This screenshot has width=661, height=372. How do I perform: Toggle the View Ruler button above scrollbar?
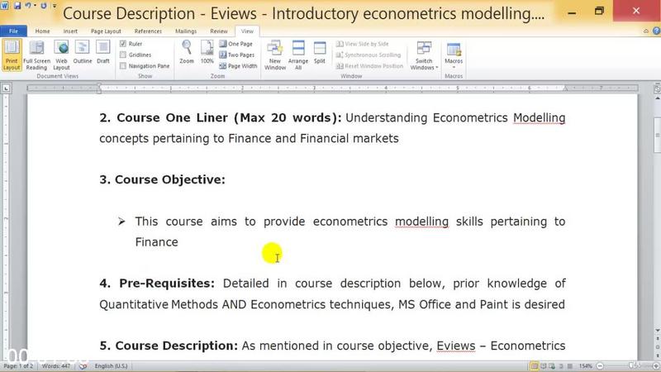pos(657,88)
